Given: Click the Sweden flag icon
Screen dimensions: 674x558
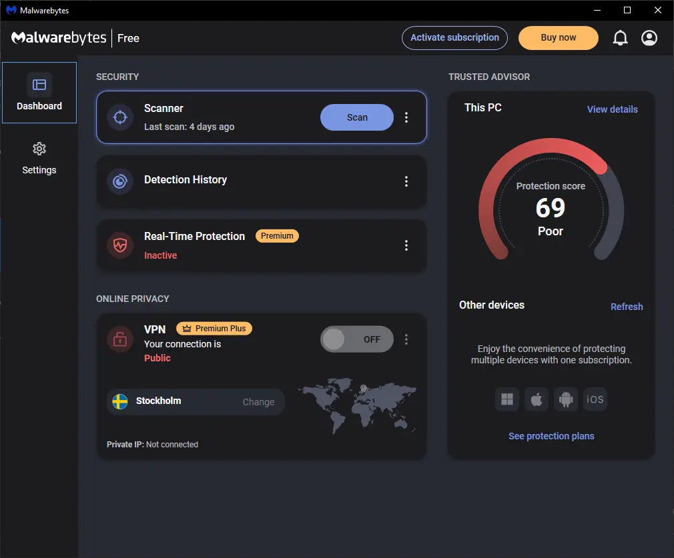Looking at the screenshot, I should [120, 401].
